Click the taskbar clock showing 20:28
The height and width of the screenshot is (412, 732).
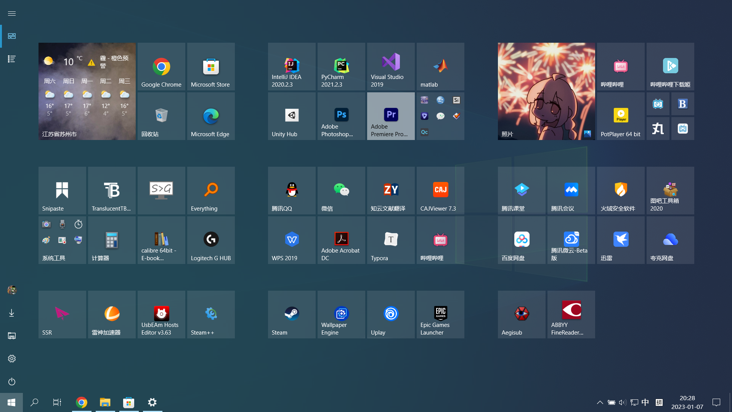[x=687, y=402]
